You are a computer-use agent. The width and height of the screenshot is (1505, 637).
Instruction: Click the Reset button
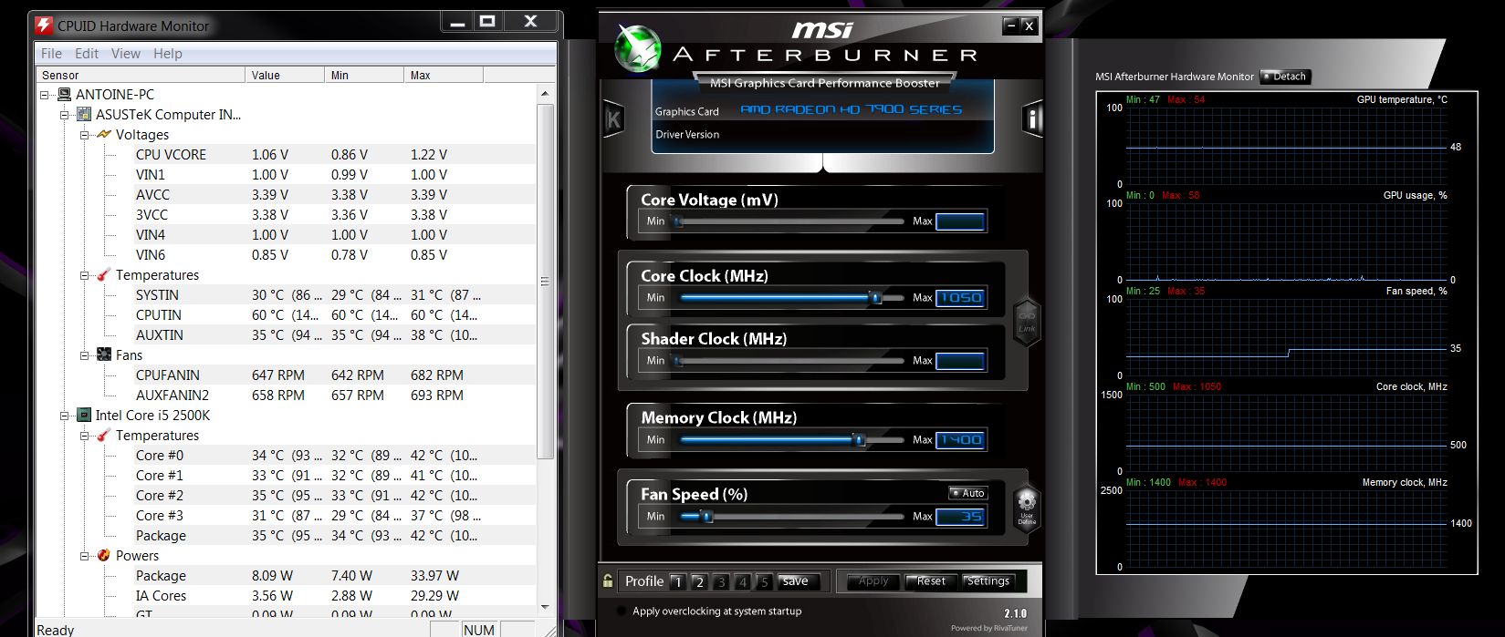[931, 581]
